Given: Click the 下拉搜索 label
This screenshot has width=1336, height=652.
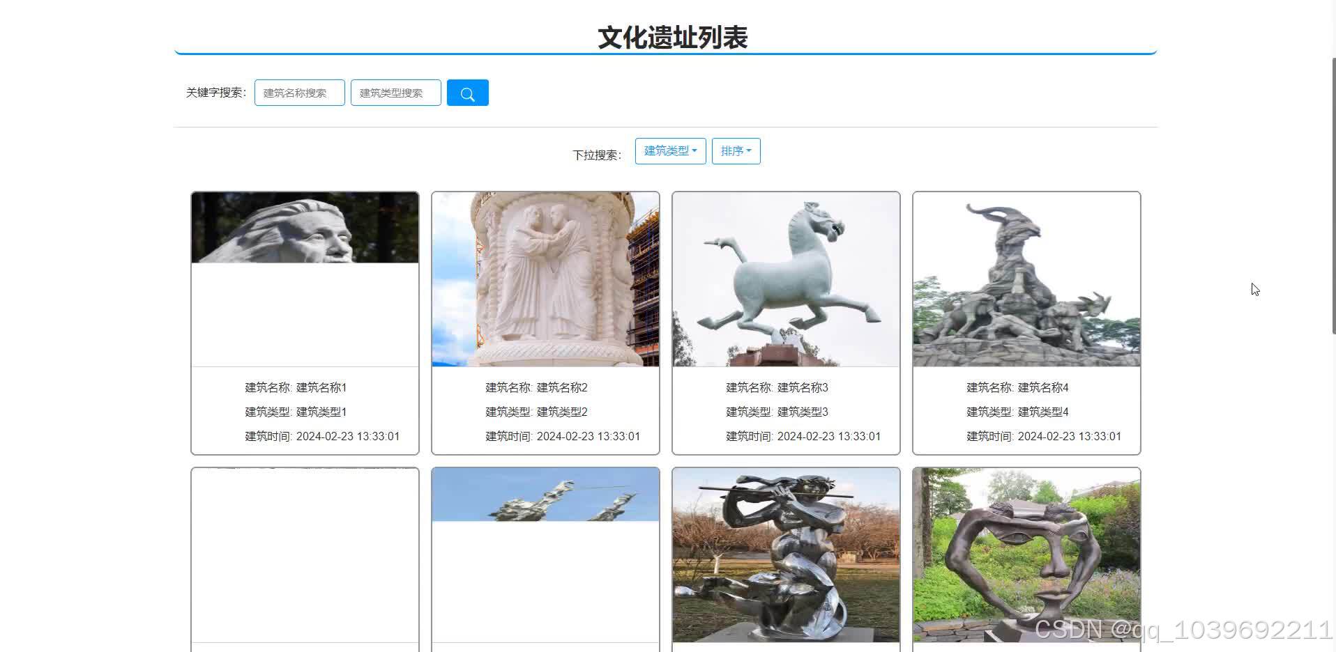Looking at the screenshot, I should 597,155.
